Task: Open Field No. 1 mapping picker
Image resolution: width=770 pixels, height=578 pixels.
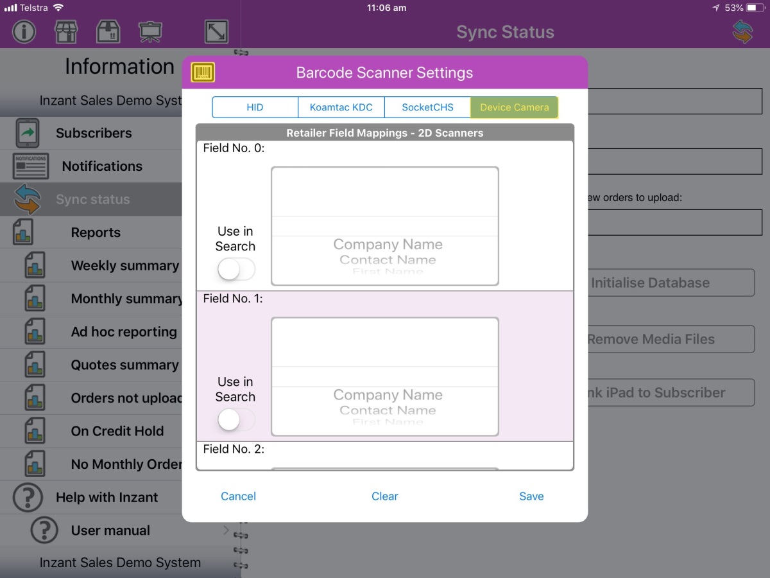Action: pos(385,376)
